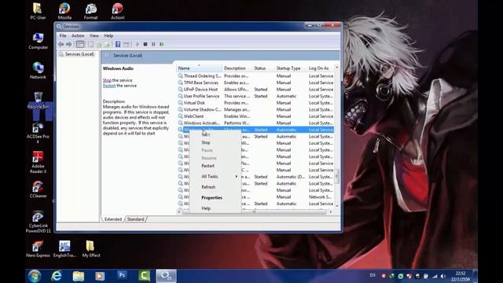
Task: Select the Virtual Disk service row
Action: (x=255, y=103)
